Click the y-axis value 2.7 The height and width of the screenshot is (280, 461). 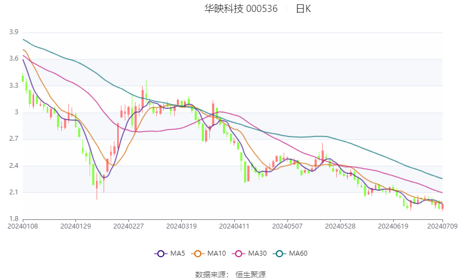click(14, 139)
